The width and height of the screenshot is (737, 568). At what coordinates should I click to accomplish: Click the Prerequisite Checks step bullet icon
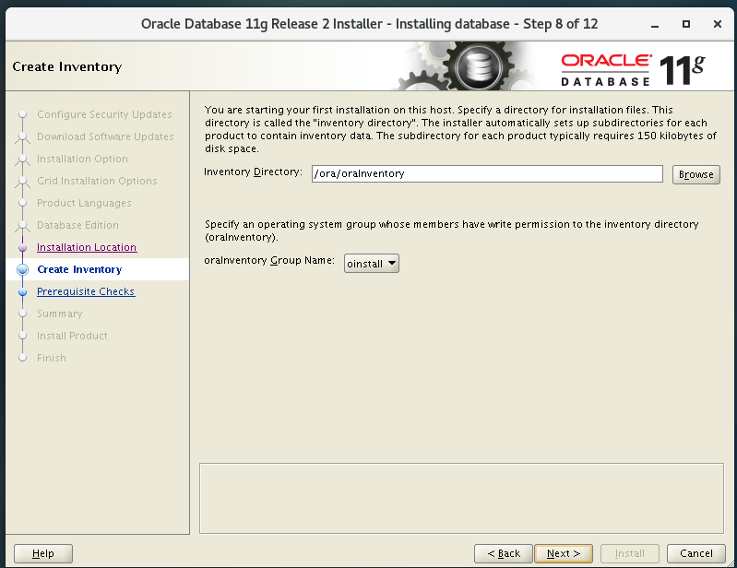[x=22, y=291]
